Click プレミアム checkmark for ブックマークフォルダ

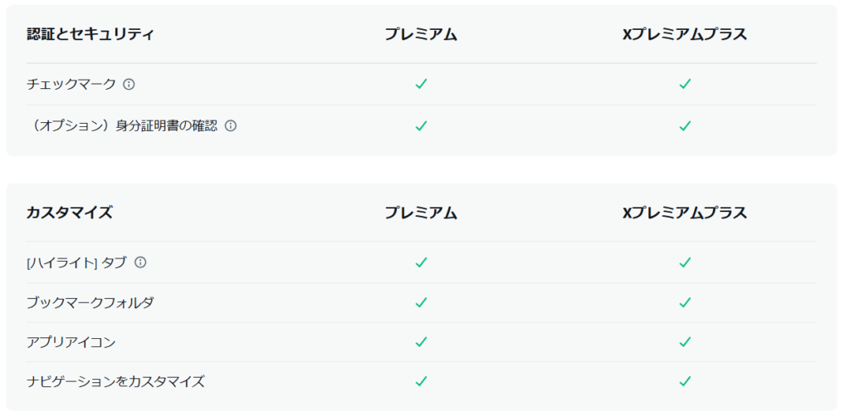421,302
